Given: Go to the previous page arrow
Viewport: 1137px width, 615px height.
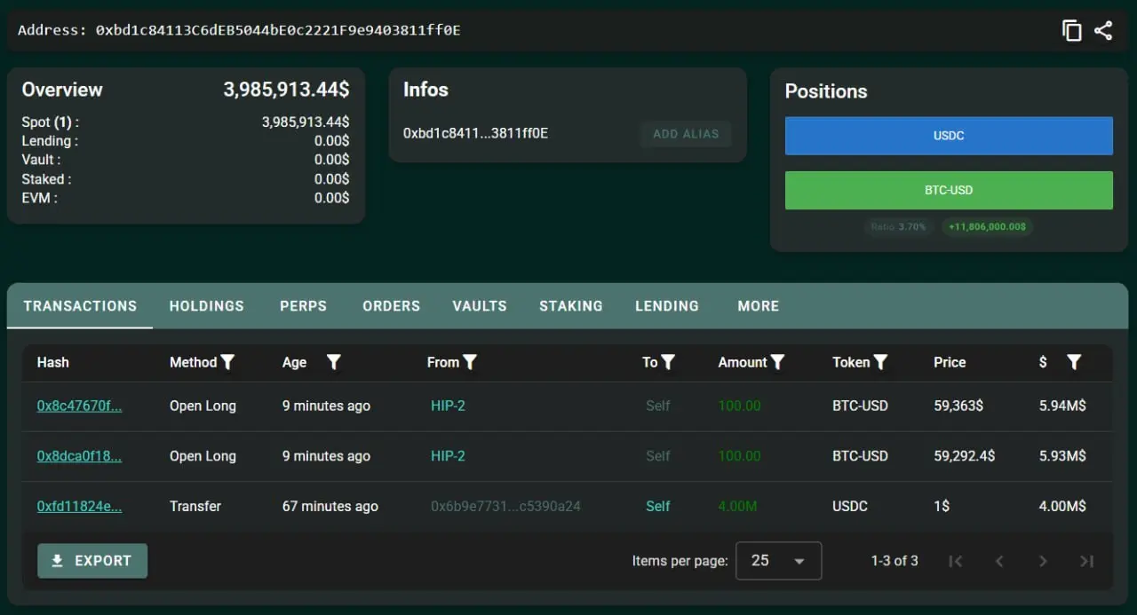Looking at the screenshot, I should (x=999, y=561).
